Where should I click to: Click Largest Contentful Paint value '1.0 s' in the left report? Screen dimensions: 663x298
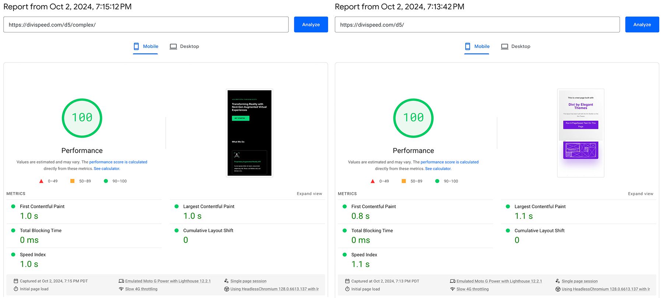(x=192, y=216)
